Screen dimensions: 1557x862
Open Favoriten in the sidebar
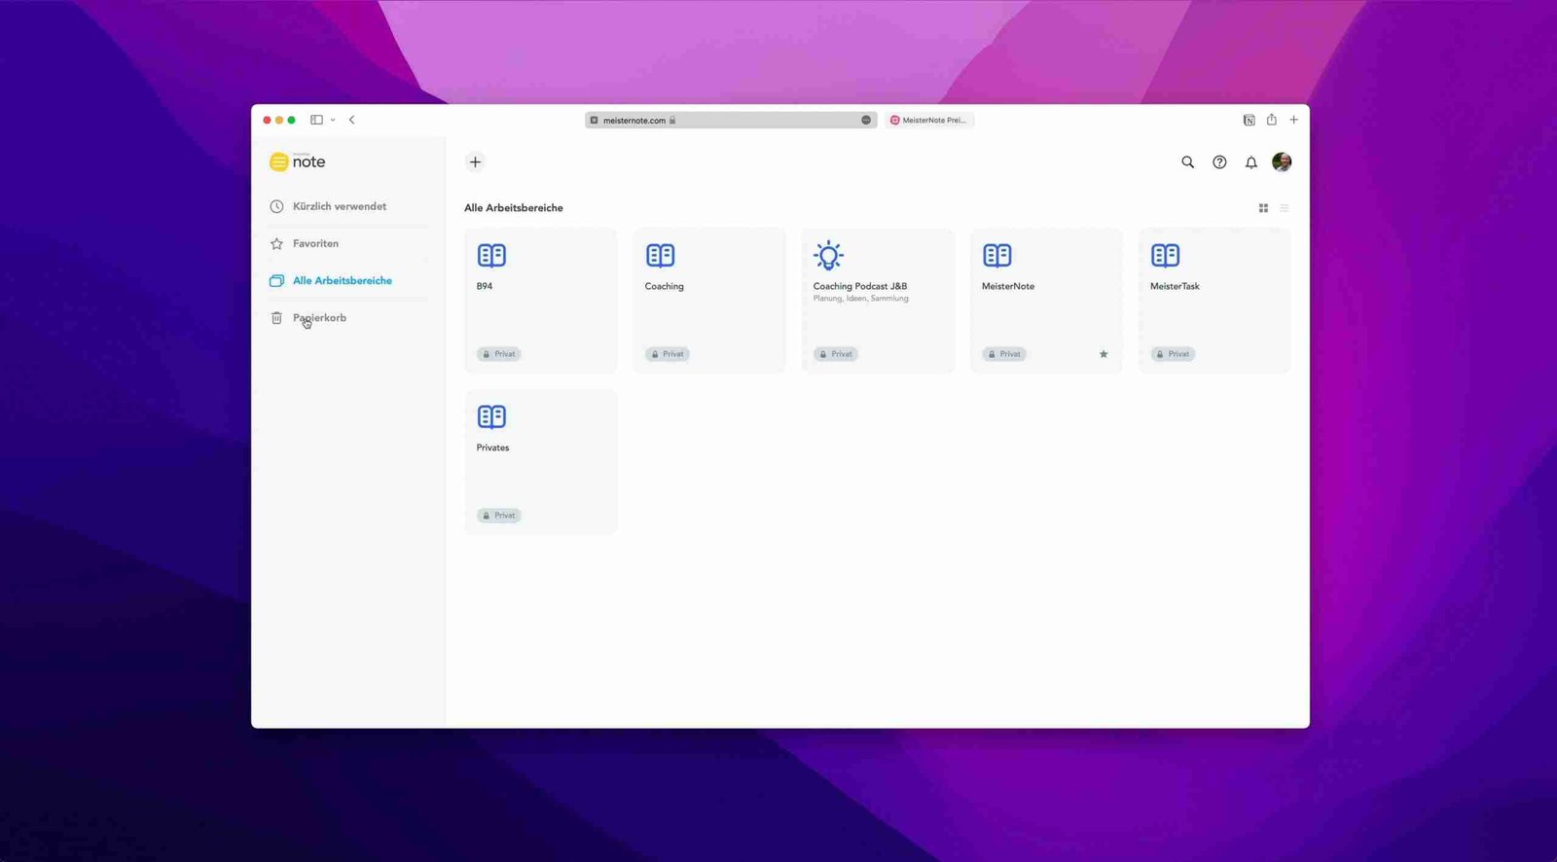(x=315, y=243)
